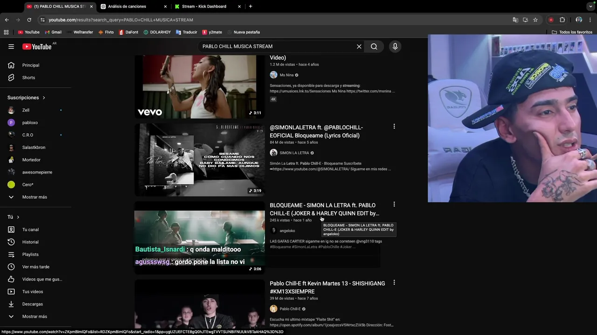Open a new browser tab
This screenshot has width=597, height=335.
click(250, 7)
